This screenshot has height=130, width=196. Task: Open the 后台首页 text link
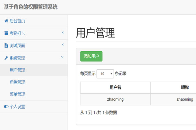point(17,21)
